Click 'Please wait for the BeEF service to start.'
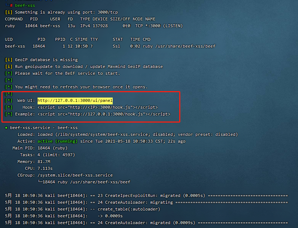The width and height of the screenshot is (298, 228). (68, 73)
